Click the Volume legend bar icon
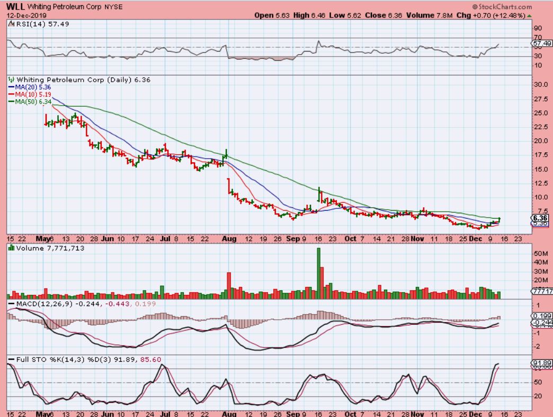 [x=11, y=248]
